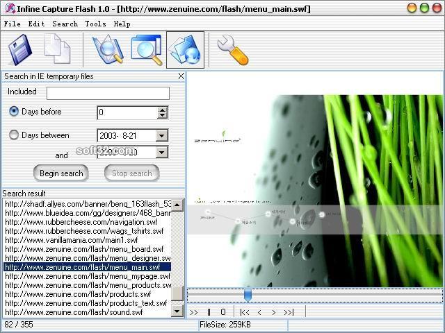Click the Save floppy disk toolbar icon
445x333 pixels.
click(x=20, y=49)
